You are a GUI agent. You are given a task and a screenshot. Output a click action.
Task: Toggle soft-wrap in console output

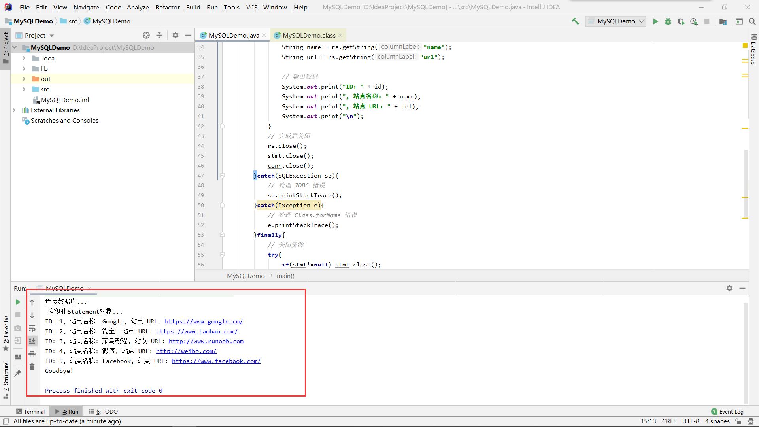(x=32, y=328)
